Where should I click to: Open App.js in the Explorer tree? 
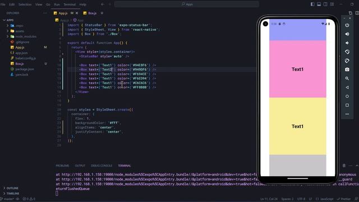point(20,47)
